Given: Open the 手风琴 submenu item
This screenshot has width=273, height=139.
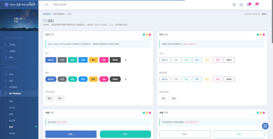Looking at the screenshot, I should click(12, 108).
